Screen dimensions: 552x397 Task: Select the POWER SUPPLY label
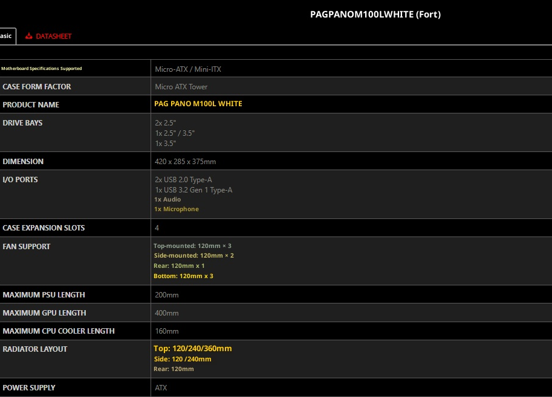(x=29, y=387)
